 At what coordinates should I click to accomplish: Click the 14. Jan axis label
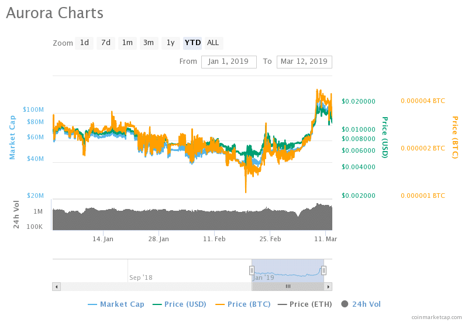click(x=103, y=239)
